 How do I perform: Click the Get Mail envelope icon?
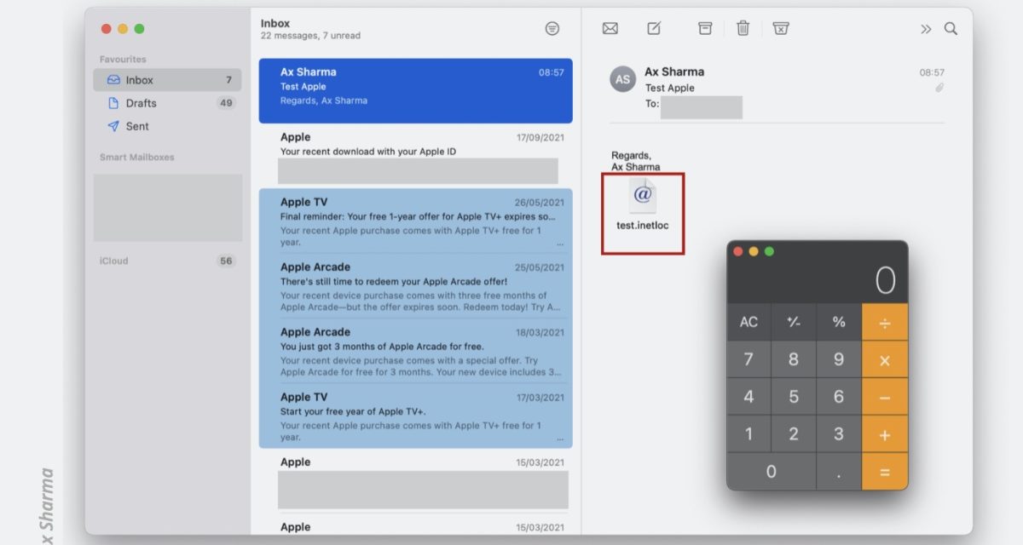click(x=610, y=29)
